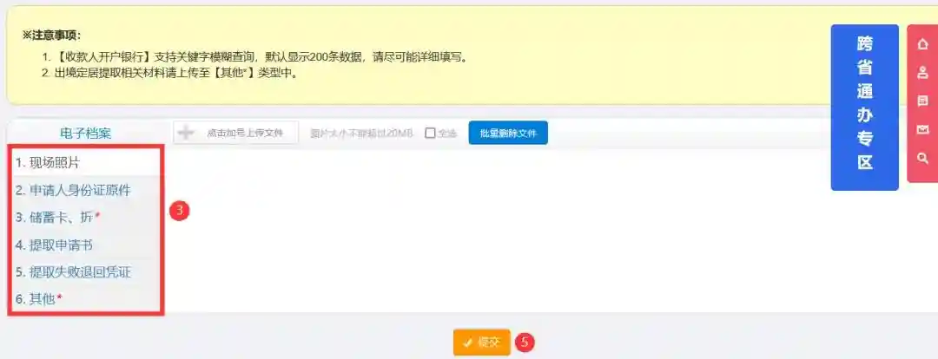This screenshot has height=359, width=938.
Task: Click 点击加号上传文件 upload field
Action: coord(235,133)
